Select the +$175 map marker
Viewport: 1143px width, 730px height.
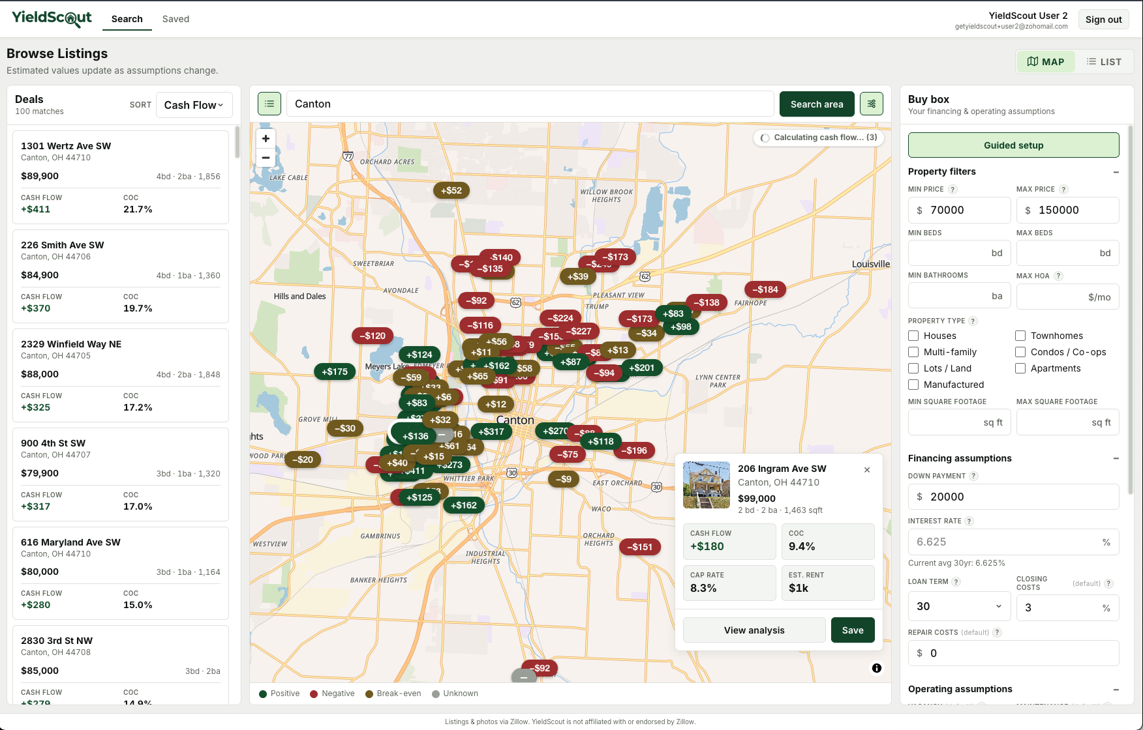[x=335, y=372]
